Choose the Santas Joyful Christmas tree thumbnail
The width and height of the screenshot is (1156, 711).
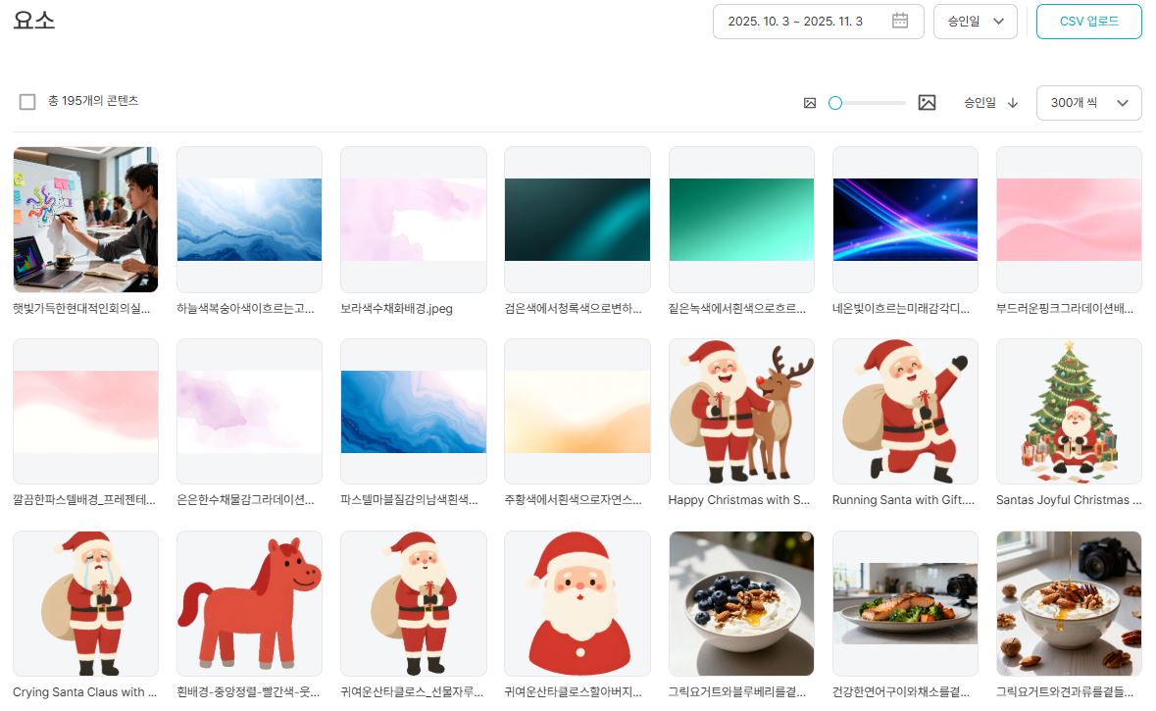pos(1068,412)
